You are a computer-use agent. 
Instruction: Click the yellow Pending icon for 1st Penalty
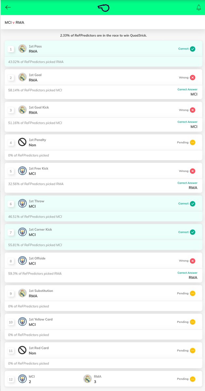[192, 142]
